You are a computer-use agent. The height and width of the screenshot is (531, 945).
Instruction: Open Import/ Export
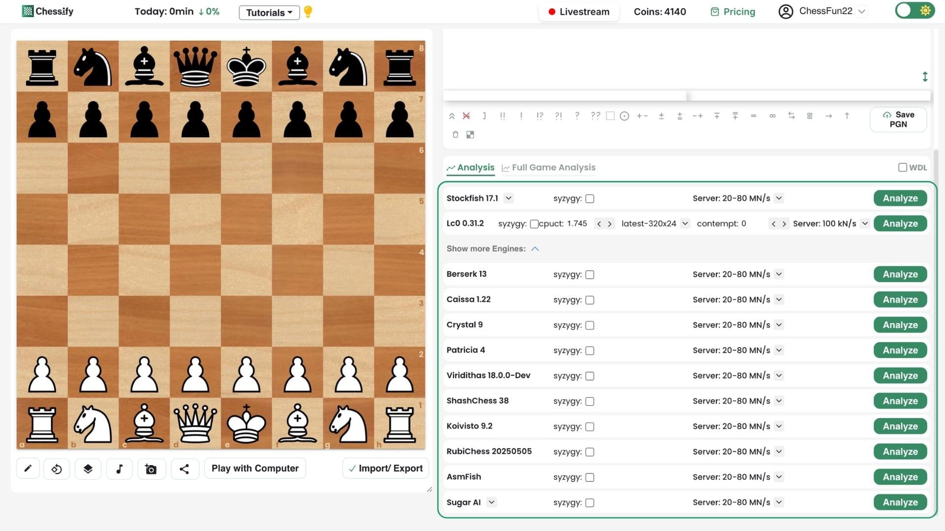pos(385,469)
